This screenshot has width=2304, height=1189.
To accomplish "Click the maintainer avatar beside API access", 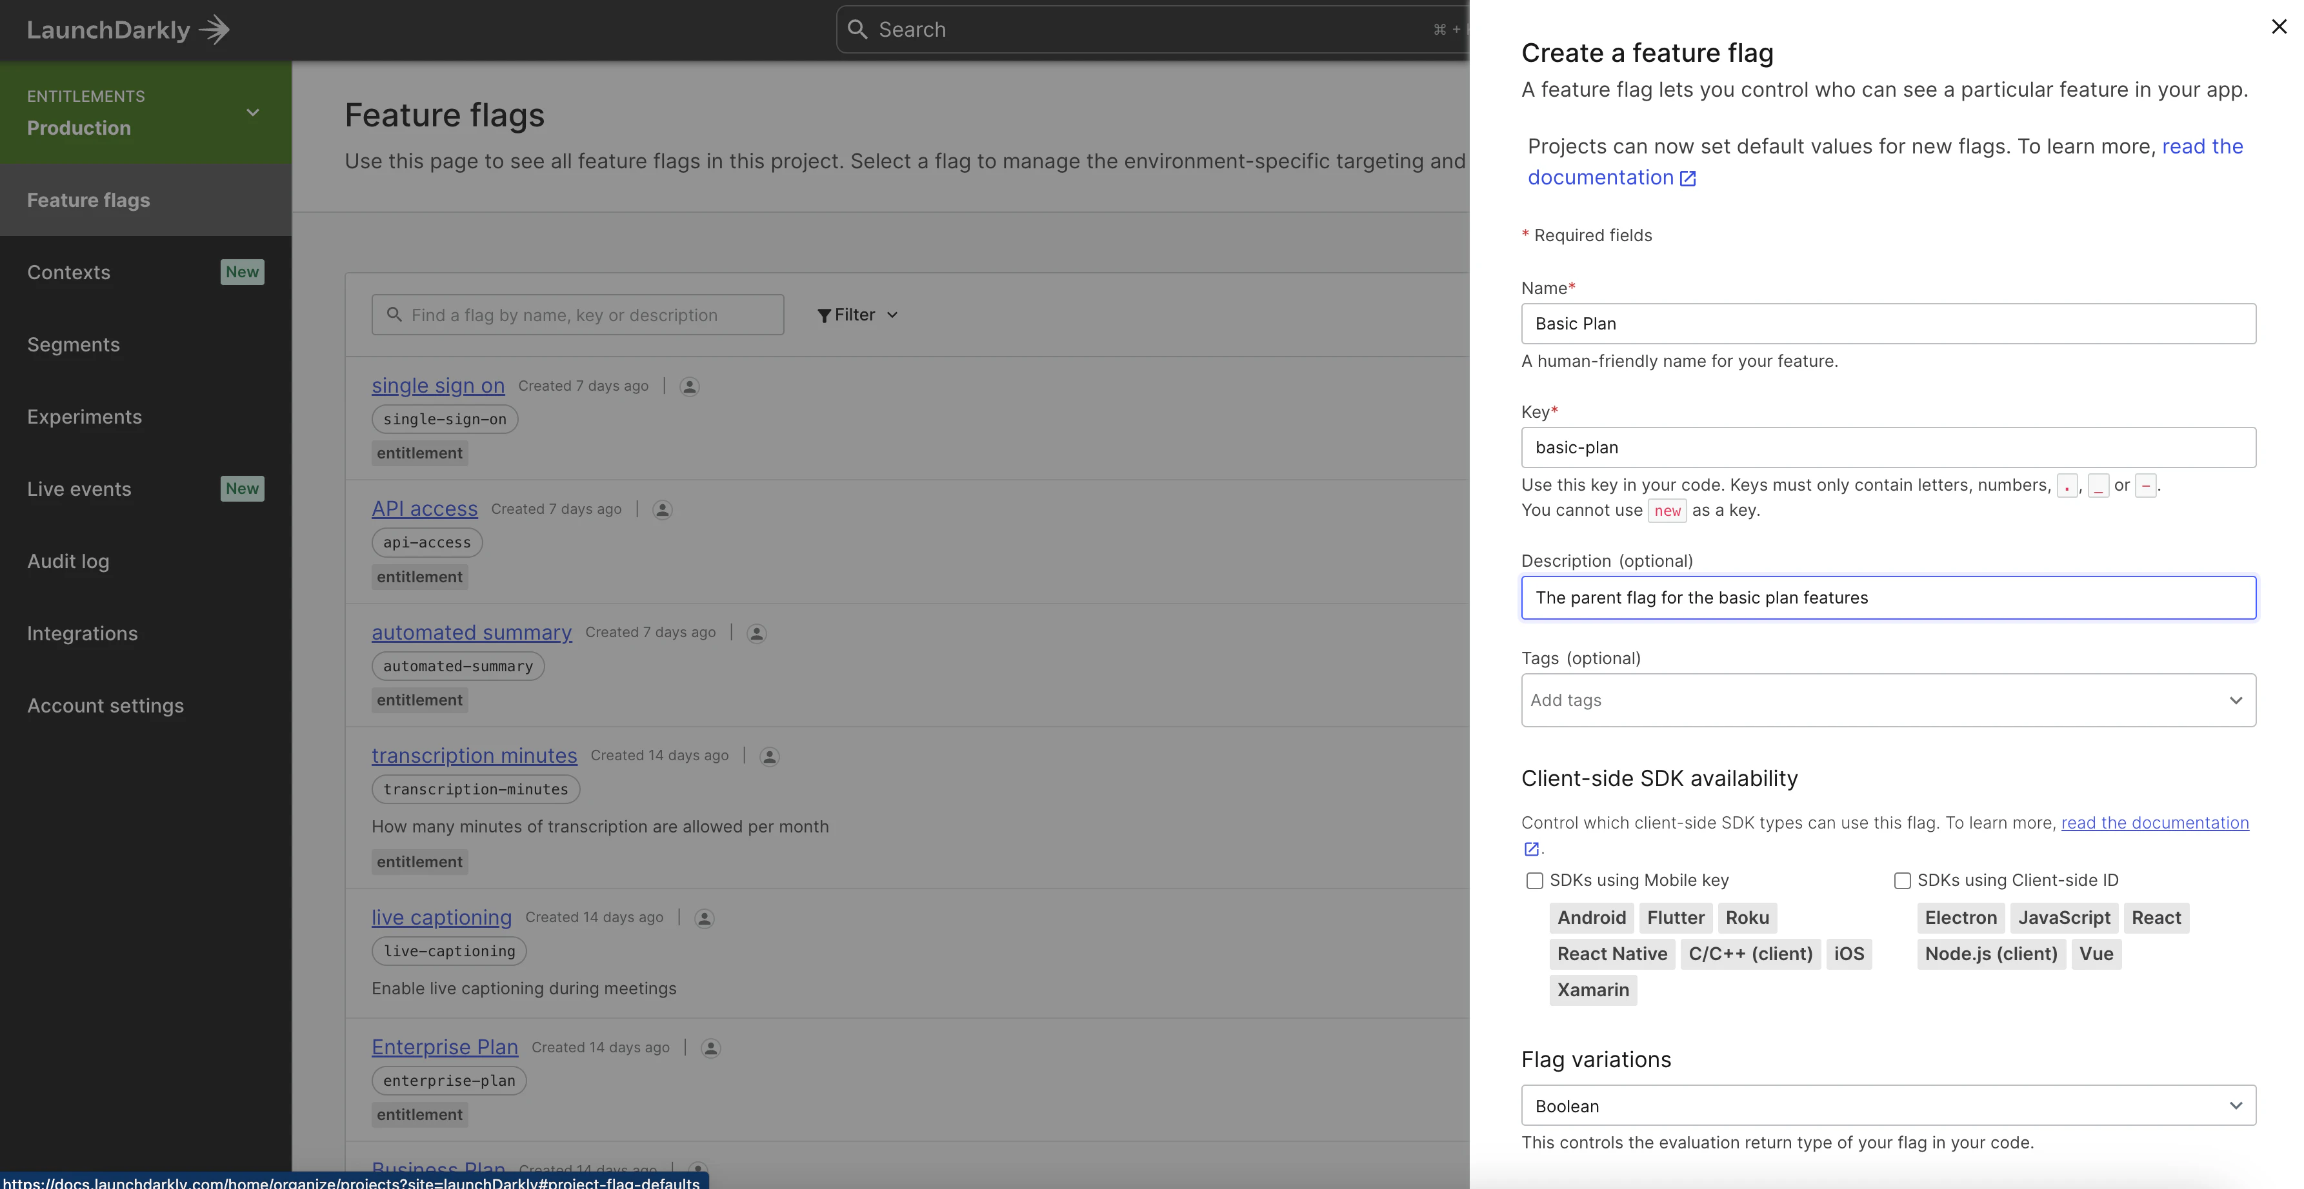I will [662, 509].
